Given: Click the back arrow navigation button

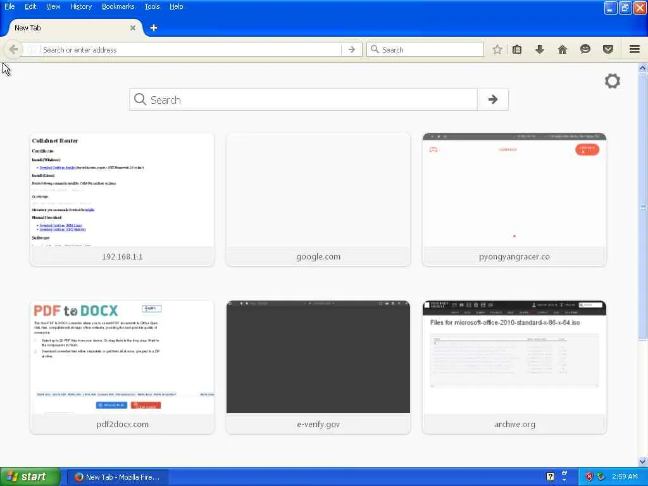Looking at the screenshot, I should coord(13,49).
